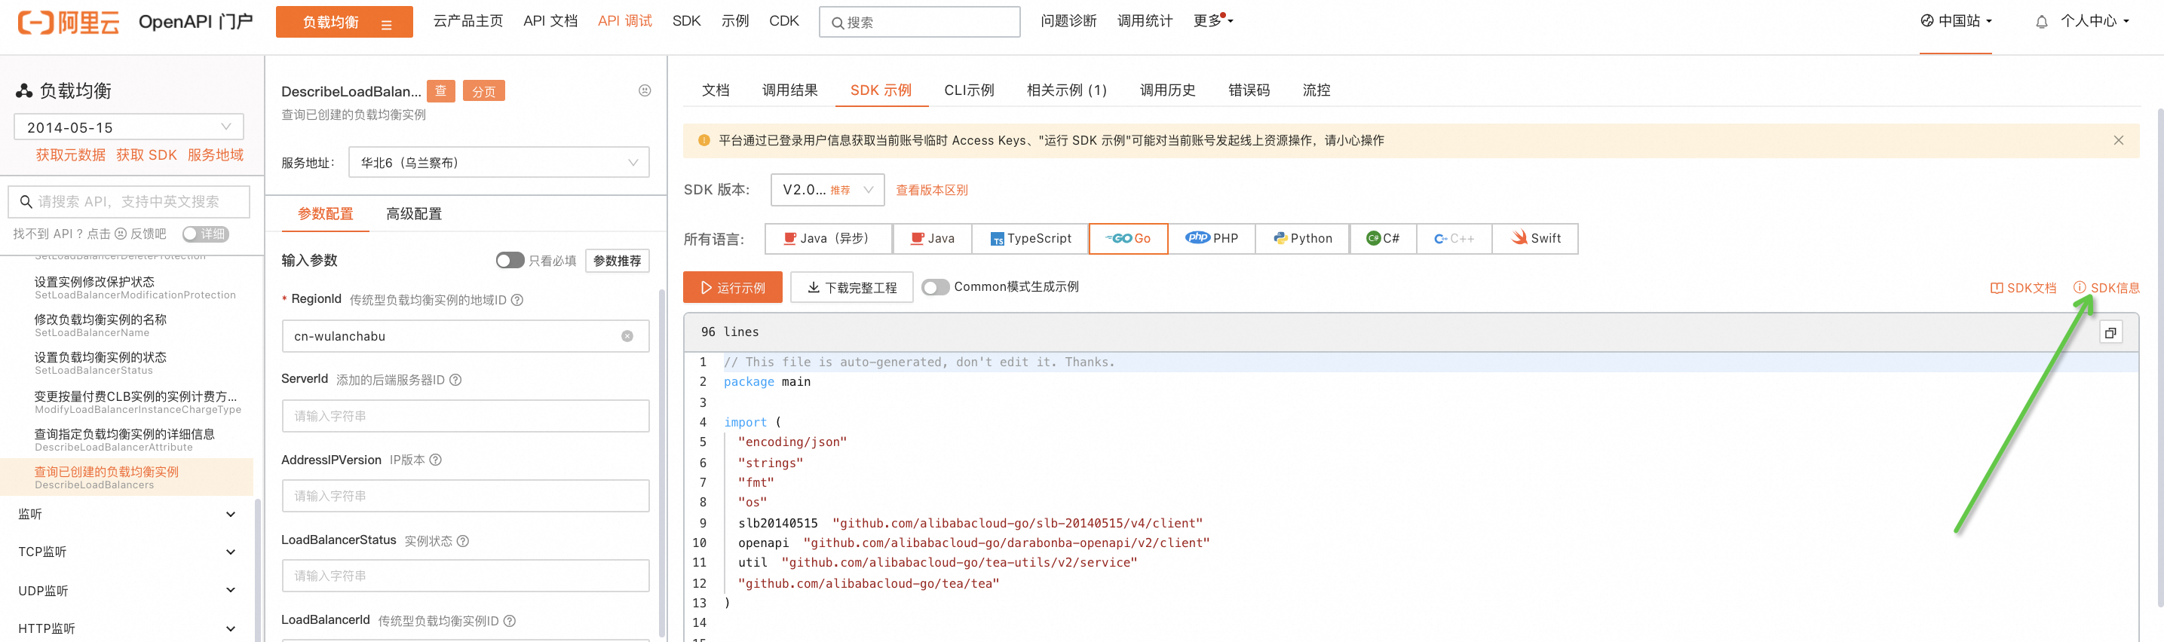Click the Aliyun logo icon
Viewport: 2164px width, 642px height.
coord(68,22)
